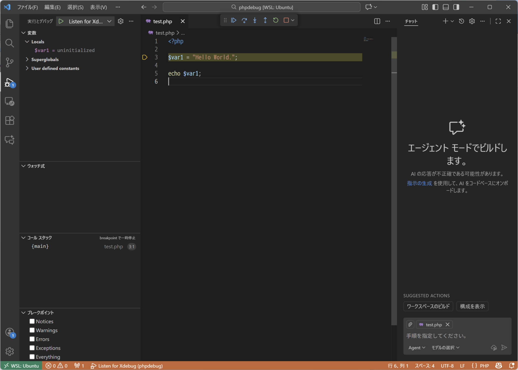The width and height of the screenshot is (518, 370).
Task: Click the ワークスペースのビルド button
Action: pyautogui.click(x=428, y=306)
